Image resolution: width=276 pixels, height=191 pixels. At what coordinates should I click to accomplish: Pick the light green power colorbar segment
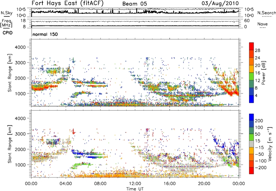click(252, 76)
